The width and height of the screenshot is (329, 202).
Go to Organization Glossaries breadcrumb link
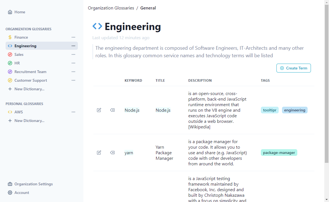point(111,8)
